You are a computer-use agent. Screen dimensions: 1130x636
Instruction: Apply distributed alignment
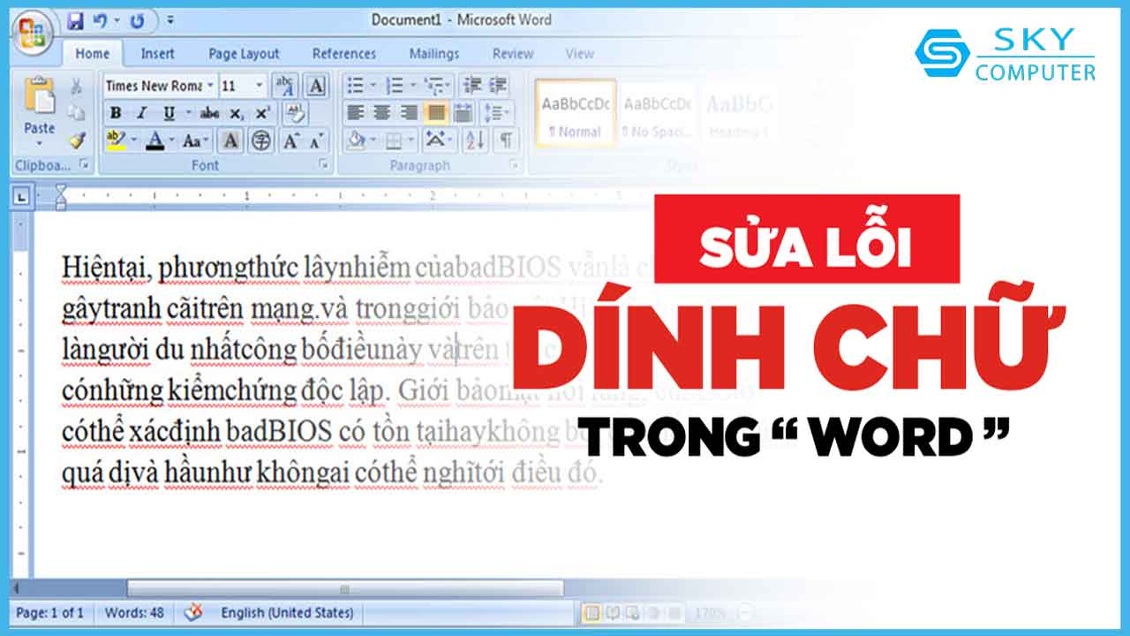pyautogui.click(x=463, y=113)
